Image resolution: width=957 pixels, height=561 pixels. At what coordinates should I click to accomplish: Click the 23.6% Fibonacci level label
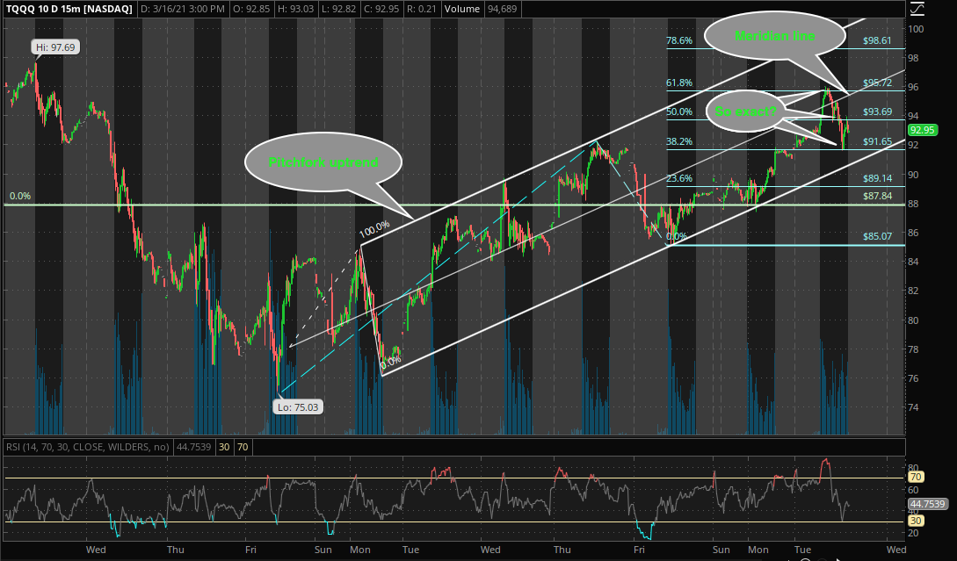point(679,178)
